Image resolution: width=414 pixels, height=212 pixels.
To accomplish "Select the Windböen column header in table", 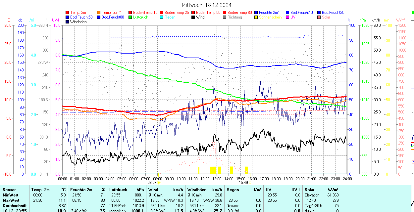I will (x=197, y=190).
